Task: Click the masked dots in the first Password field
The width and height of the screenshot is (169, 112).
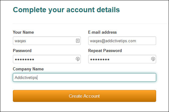Action: click(24, 59)
